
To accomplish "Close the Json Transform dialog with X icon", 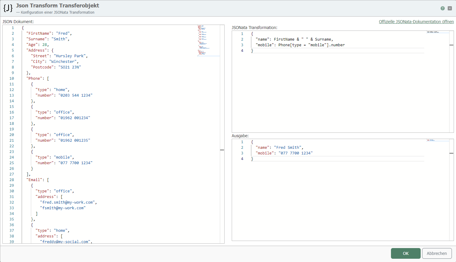I will [x=450, y=8].
